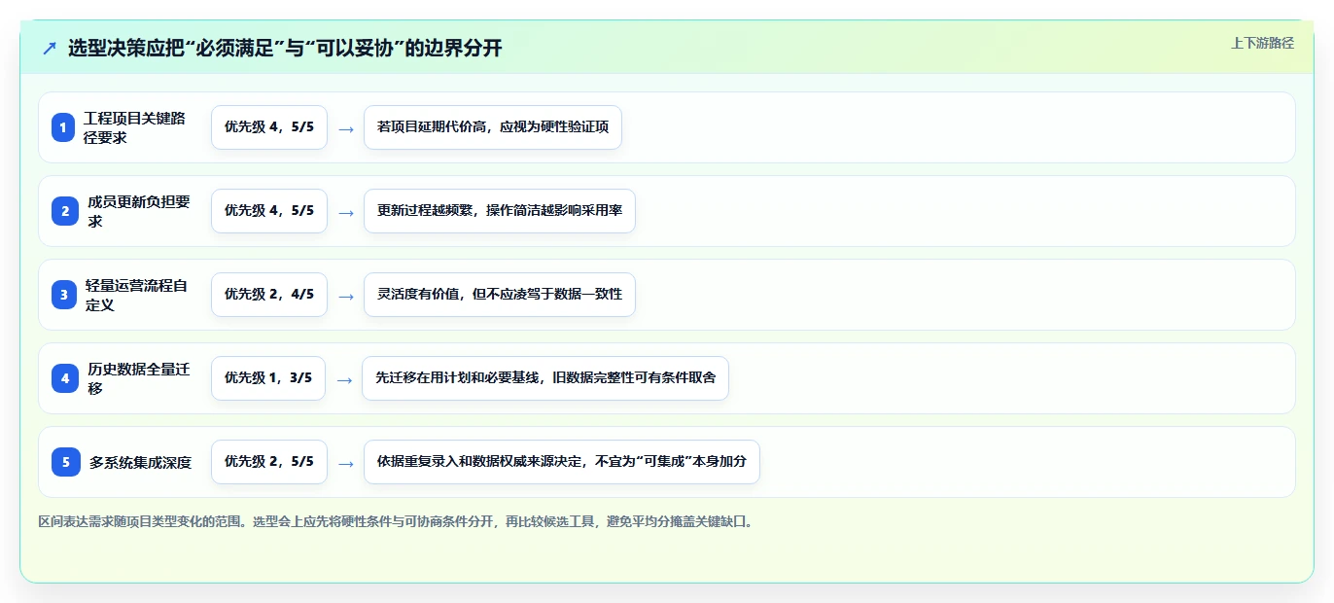Screen dimensions: 1334x603
Task: Click the 优先级 4，5/5 pill in 成员更新 row
Action: [x=269, y=211]
